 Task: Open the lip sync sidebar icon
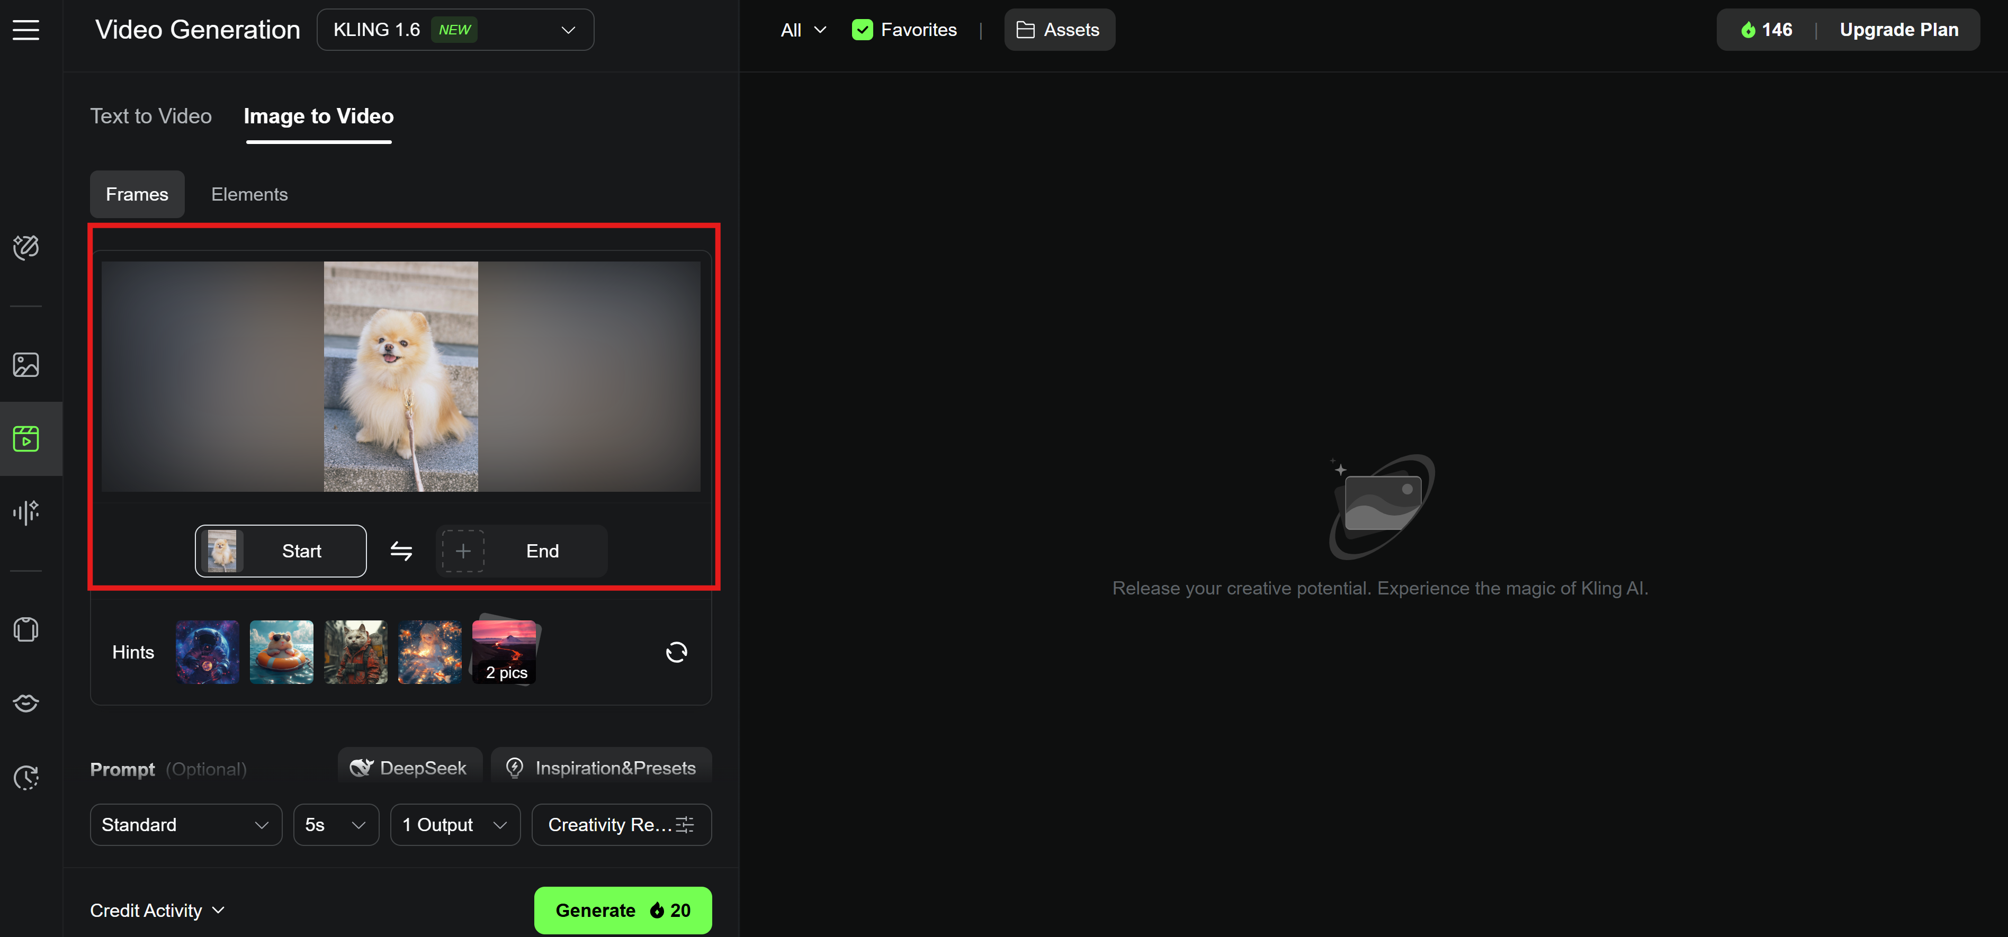[x=26, y=703]
